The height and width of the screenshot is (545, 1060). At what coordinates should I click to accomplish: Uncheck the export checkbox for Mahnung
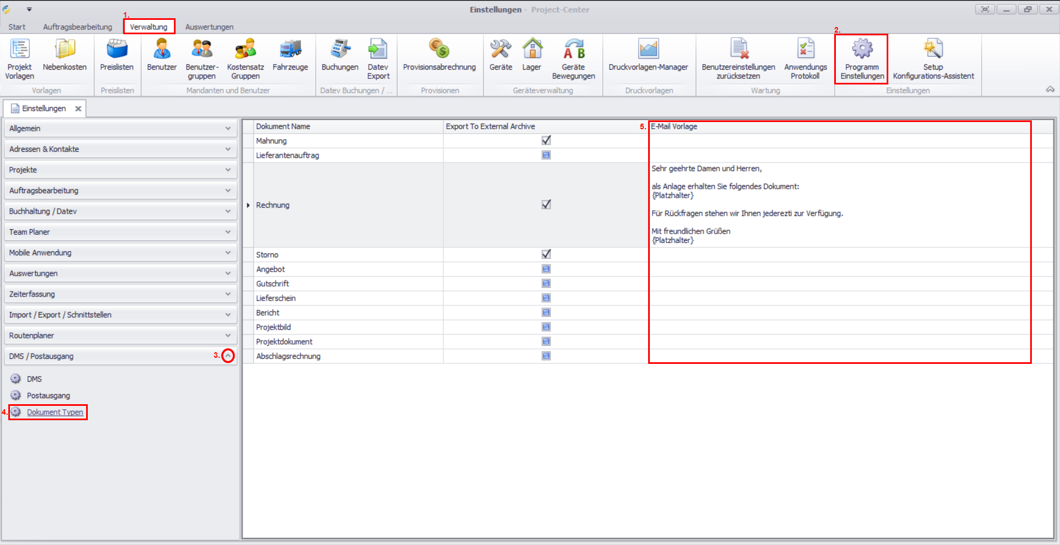coord(546,141)
